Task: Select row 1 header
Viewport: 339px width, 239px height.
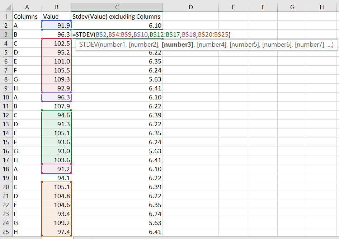Action: coord(6,16)
